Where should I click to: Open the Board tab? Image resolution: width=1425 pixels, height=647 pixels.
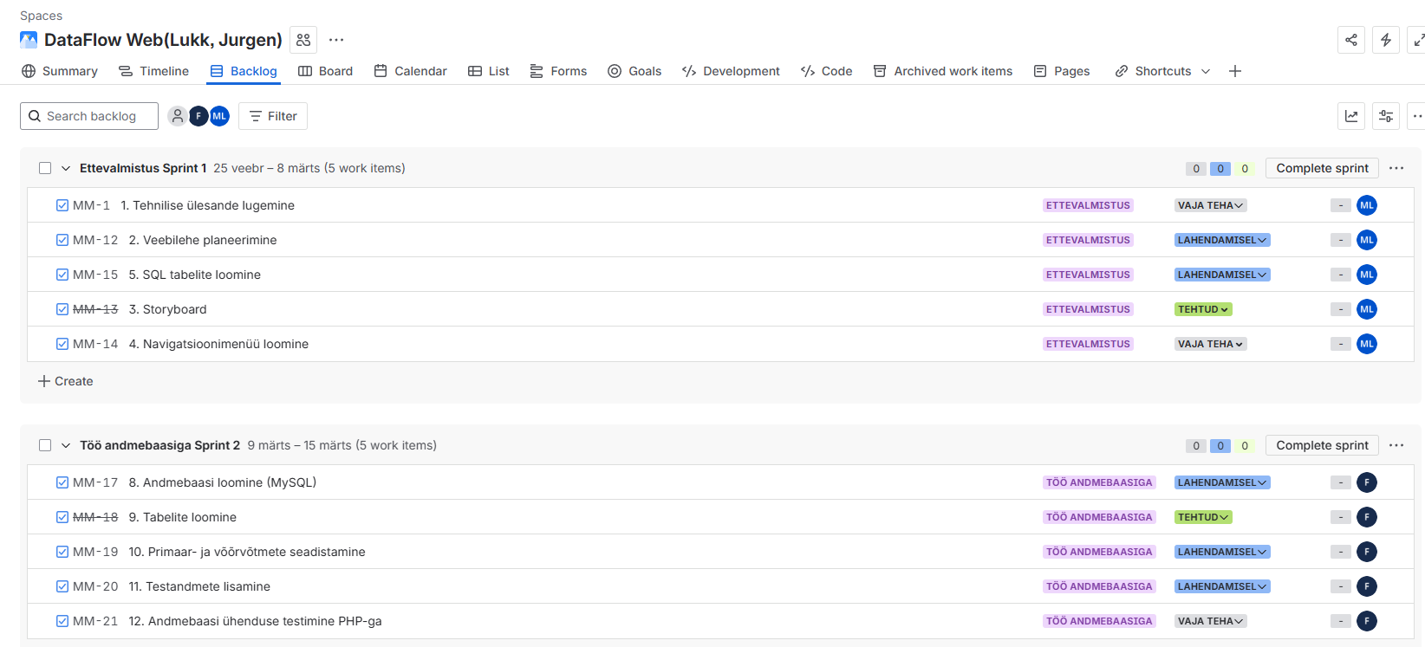point(326,71)
